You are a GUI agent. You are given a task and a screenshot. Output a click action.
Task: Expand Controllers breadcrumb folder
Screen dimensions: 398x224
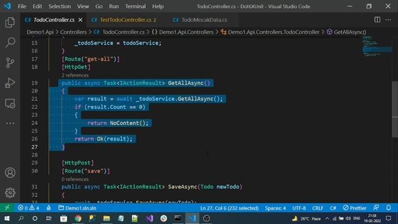pos(73,32)
